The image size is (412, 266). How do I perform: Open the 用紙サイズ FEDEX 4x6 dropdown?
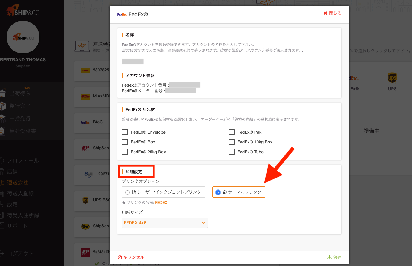165,223
